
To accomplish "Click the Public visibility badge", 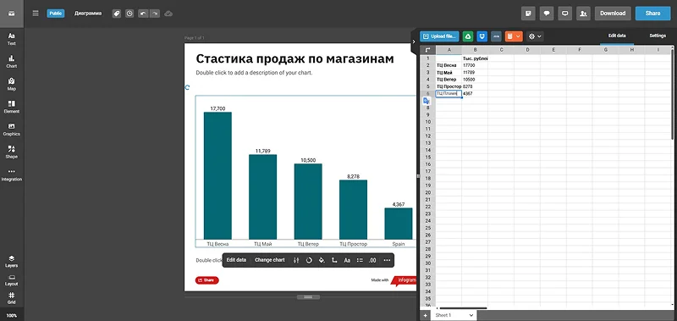I will (56, 14).
